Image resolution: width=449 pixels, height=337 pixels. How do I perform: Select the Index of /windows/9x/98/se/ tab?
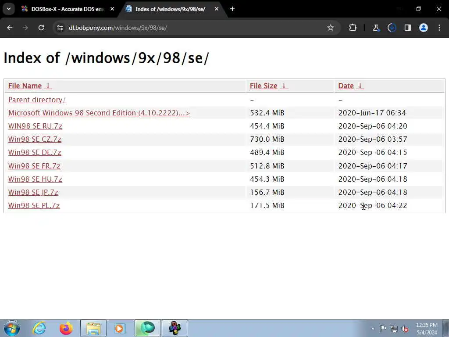click(170, 9)
